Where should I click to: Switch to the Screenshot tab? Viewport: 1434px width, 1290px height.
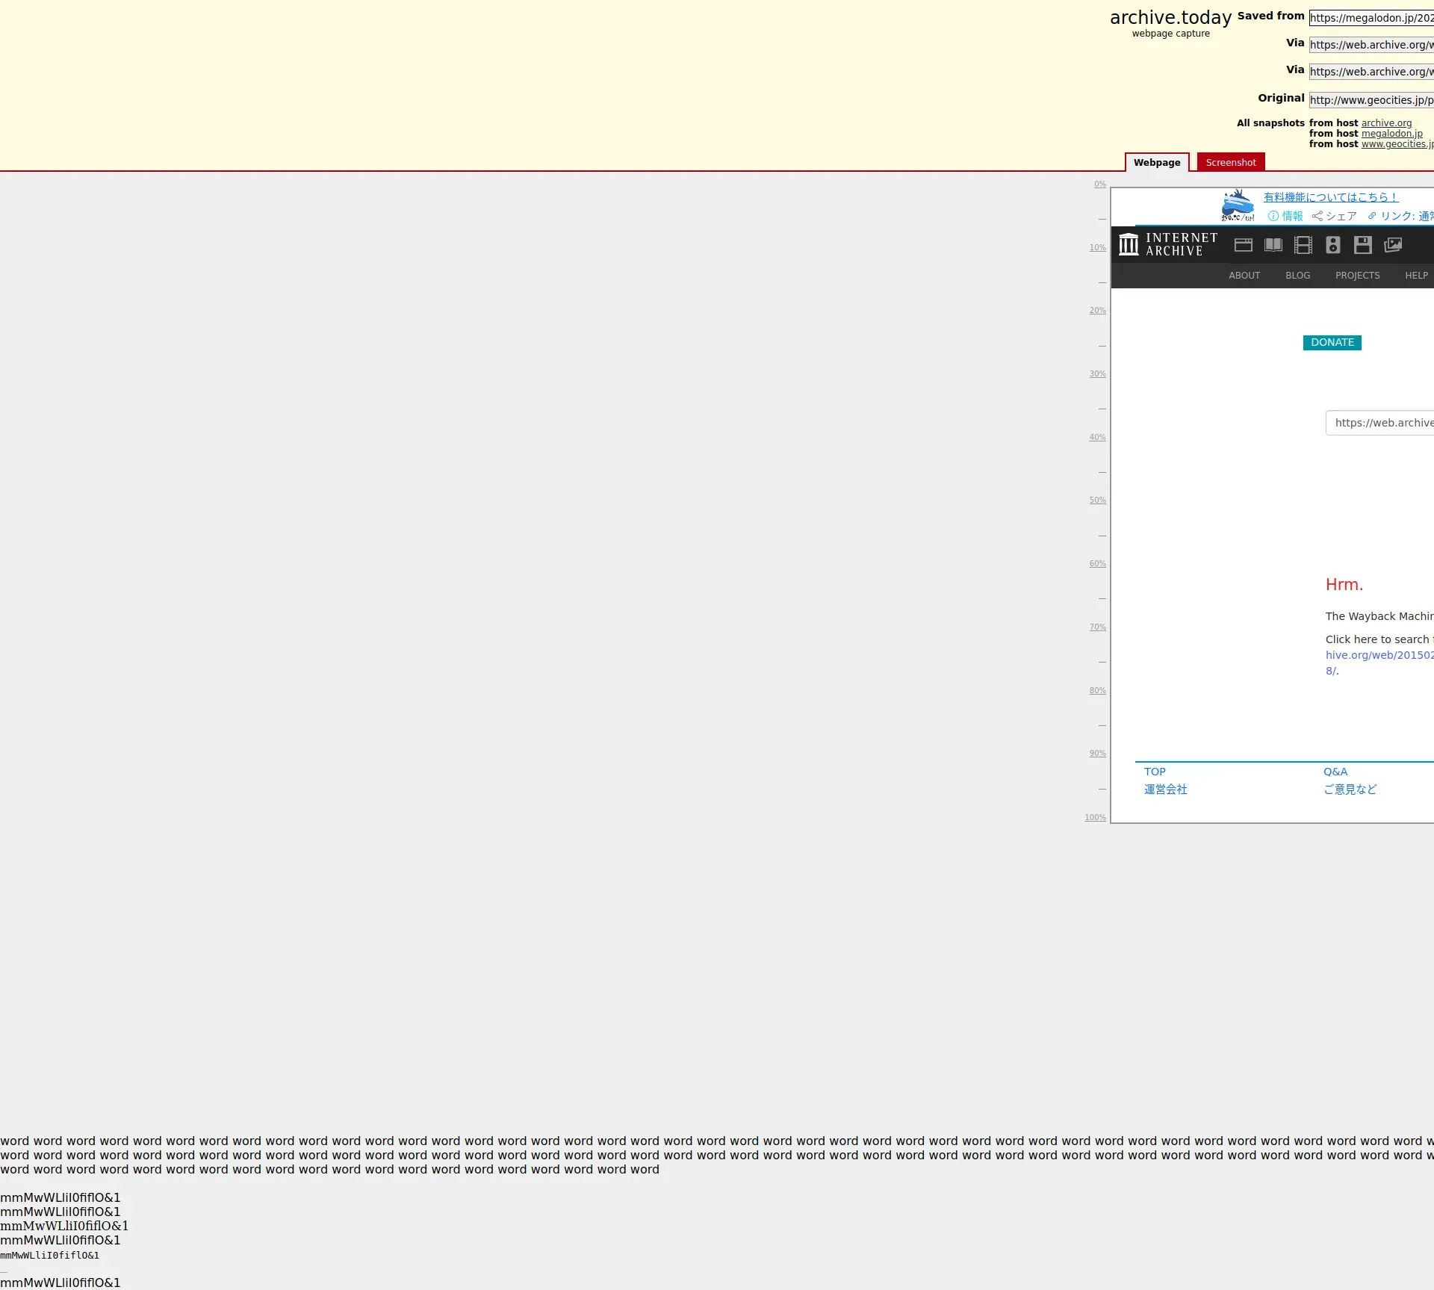[1230, 162]
